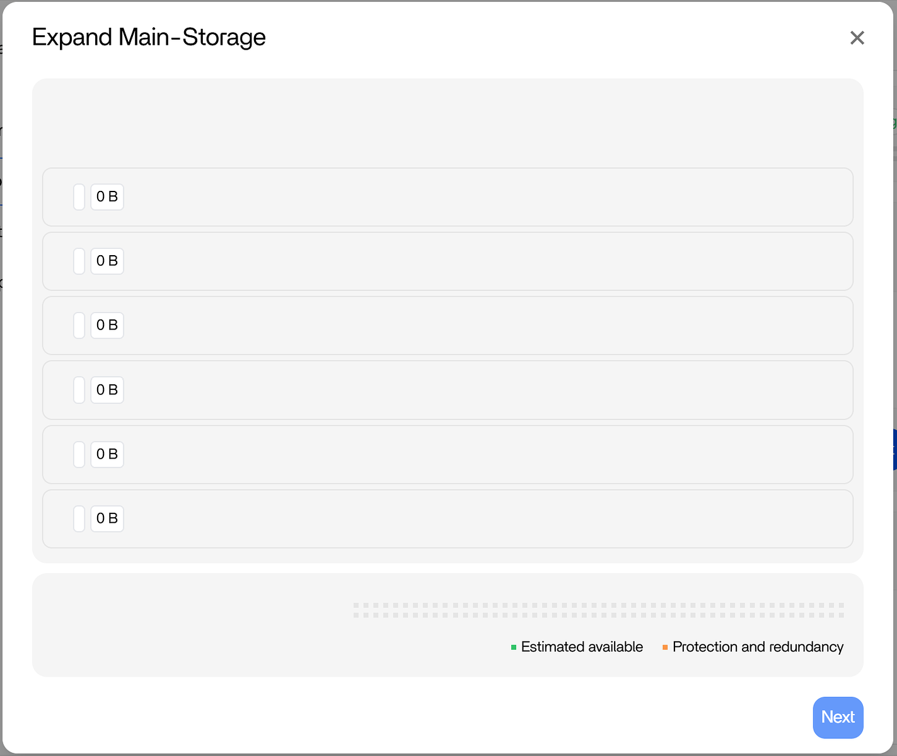This screenshot has height=756, width=897.
Task: Click the Estimated available legend label
Action: click(x=582, y=647)
